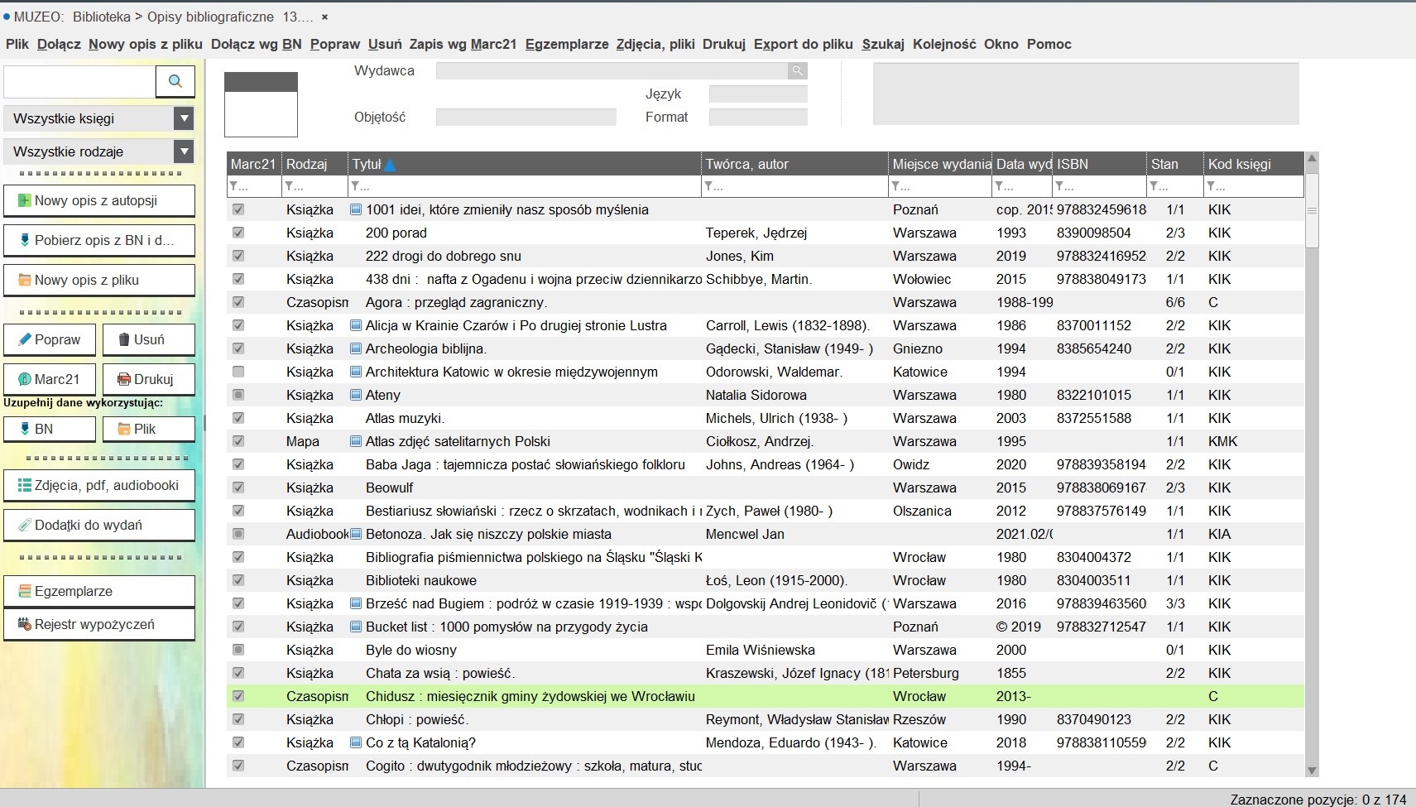Toggle Marc21 checkbox for Ateny row
Viewport: 1416px width, 807px height.
[238, 396]
